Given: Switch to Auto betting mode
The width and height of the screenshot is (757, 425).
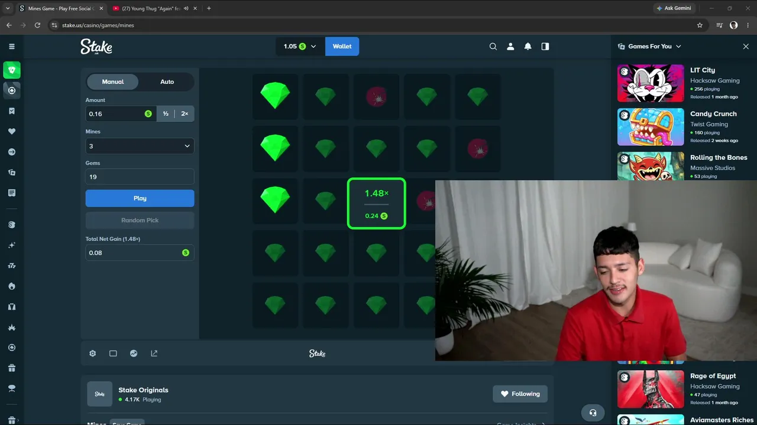Looking at the screenshot, I should tap(167, 82).
